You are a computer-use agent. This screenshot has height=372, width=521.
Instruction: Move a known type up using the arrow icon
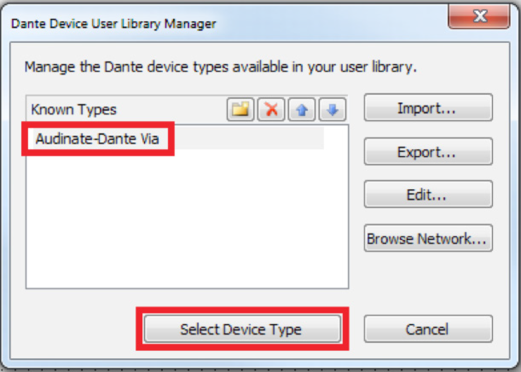[301, 109]
